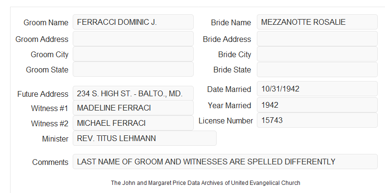Click the Groom Name field
The image size is (385, 193).
point(133,22)
